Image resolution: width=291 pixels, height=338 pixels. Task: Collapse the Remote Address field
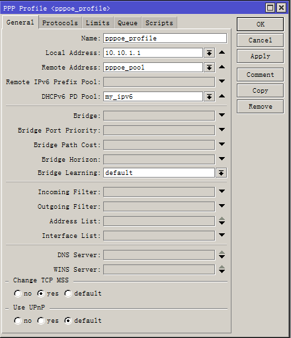(222, 67)
